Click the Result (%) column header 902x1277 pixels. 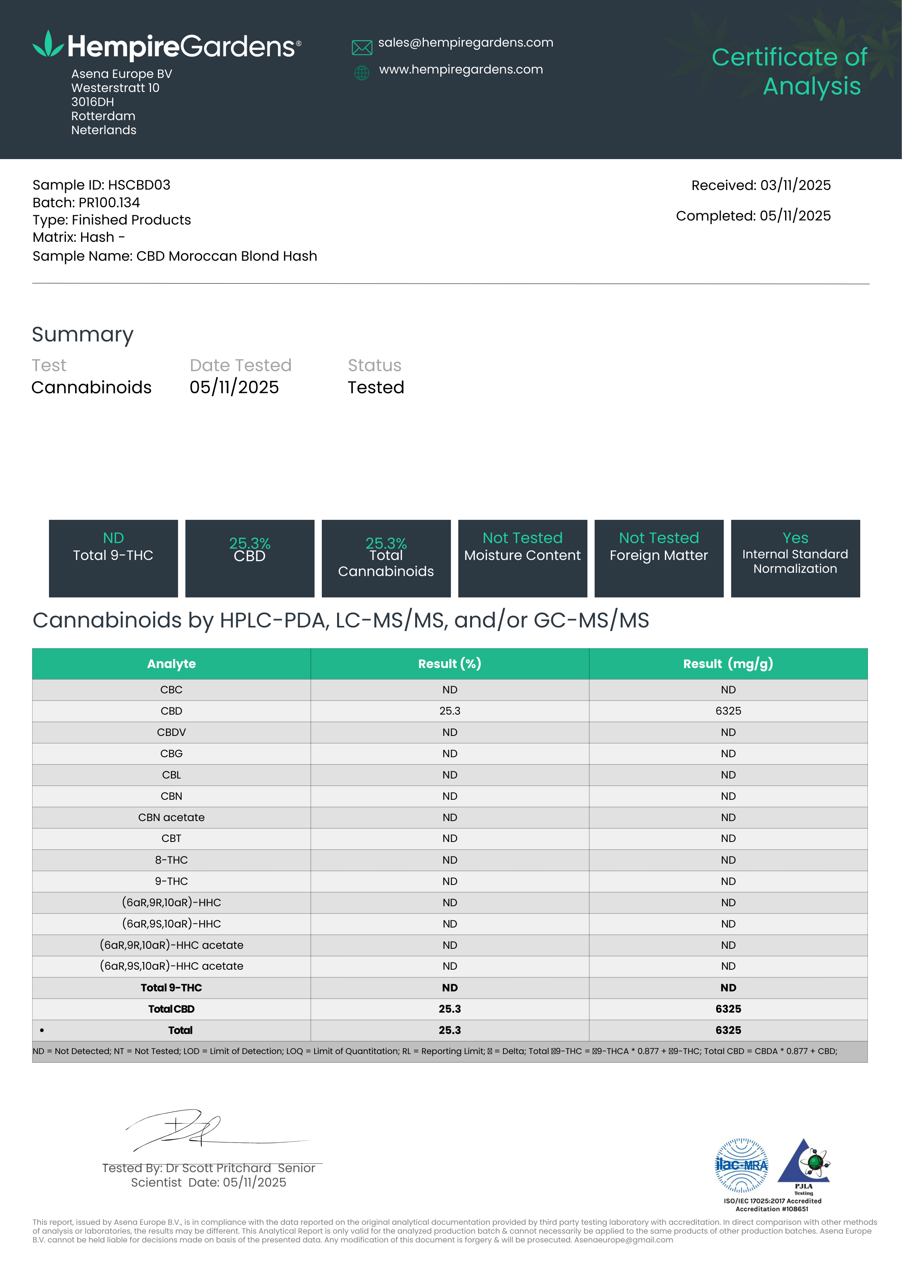point(450,664)
